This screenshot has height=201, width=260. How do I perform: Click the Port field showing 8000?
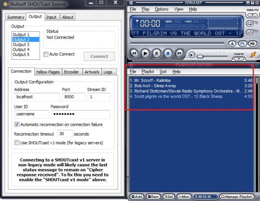tap(74, 97)
